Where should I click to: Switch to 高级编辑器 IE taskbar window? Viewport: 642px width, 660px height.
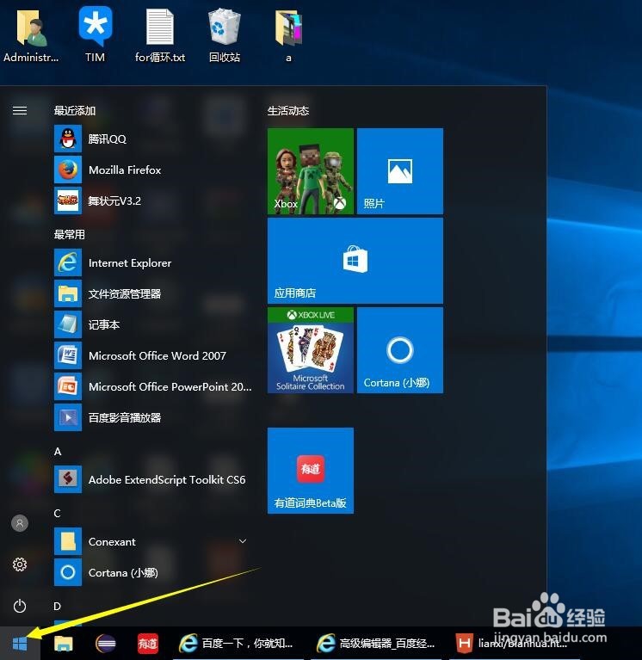(x=376, y=643)
